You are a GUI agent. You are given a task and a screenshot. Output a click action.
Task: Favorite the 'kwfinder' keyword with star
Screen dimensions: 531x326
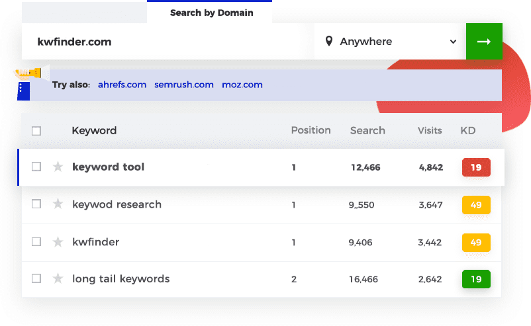[58, 242]
